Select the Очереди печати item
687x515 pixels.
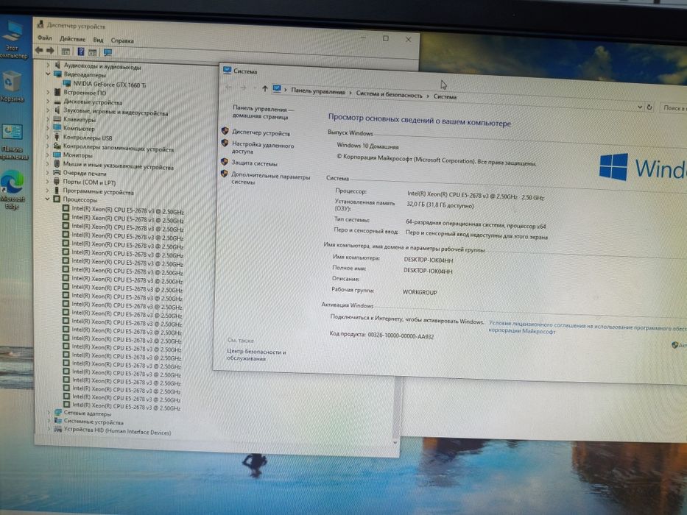85,173
